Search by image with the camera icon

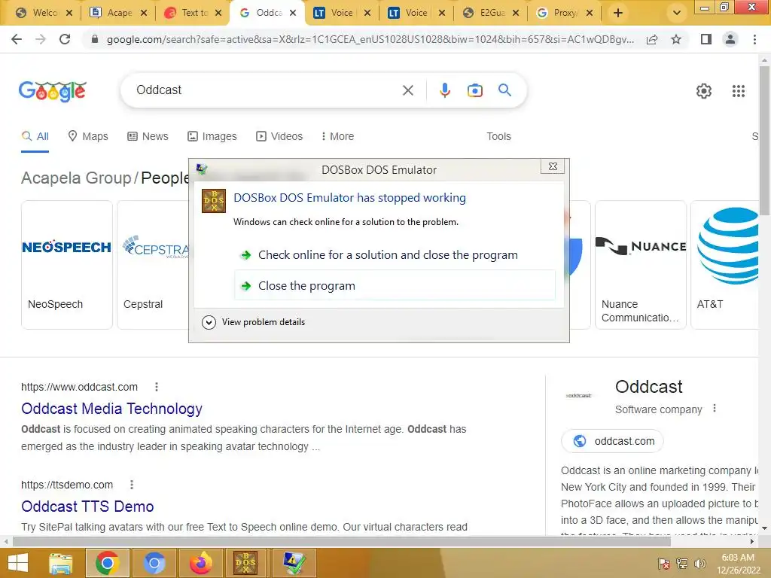pyautogui.click(x=474, y=90)
